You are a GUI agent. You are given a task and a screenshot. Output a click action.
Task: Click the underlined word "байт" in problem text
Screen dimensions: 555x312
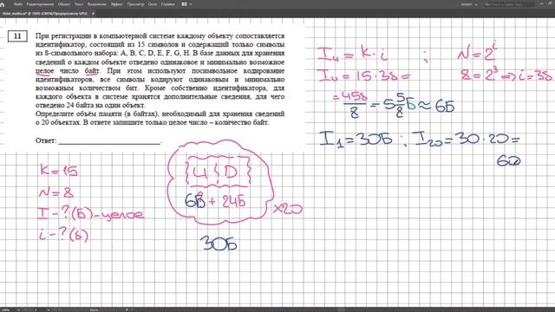coord(92,71)
